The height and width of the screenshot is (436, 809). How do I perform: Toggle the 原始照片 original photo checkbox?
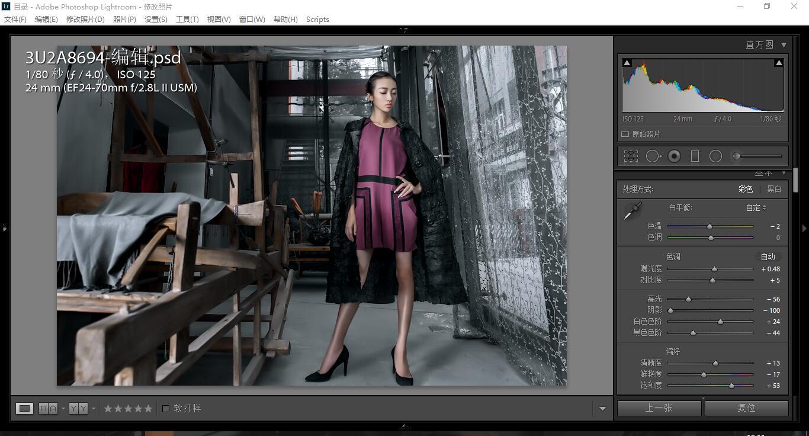pyautogui.click(x=625, y=134)
